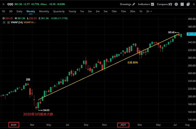Open the Drawings tools menu

pos(128,4)
